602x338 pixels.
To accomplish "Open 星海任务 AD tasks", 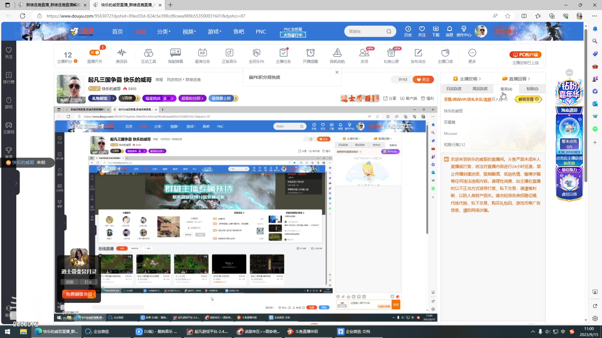I will 203,56.
